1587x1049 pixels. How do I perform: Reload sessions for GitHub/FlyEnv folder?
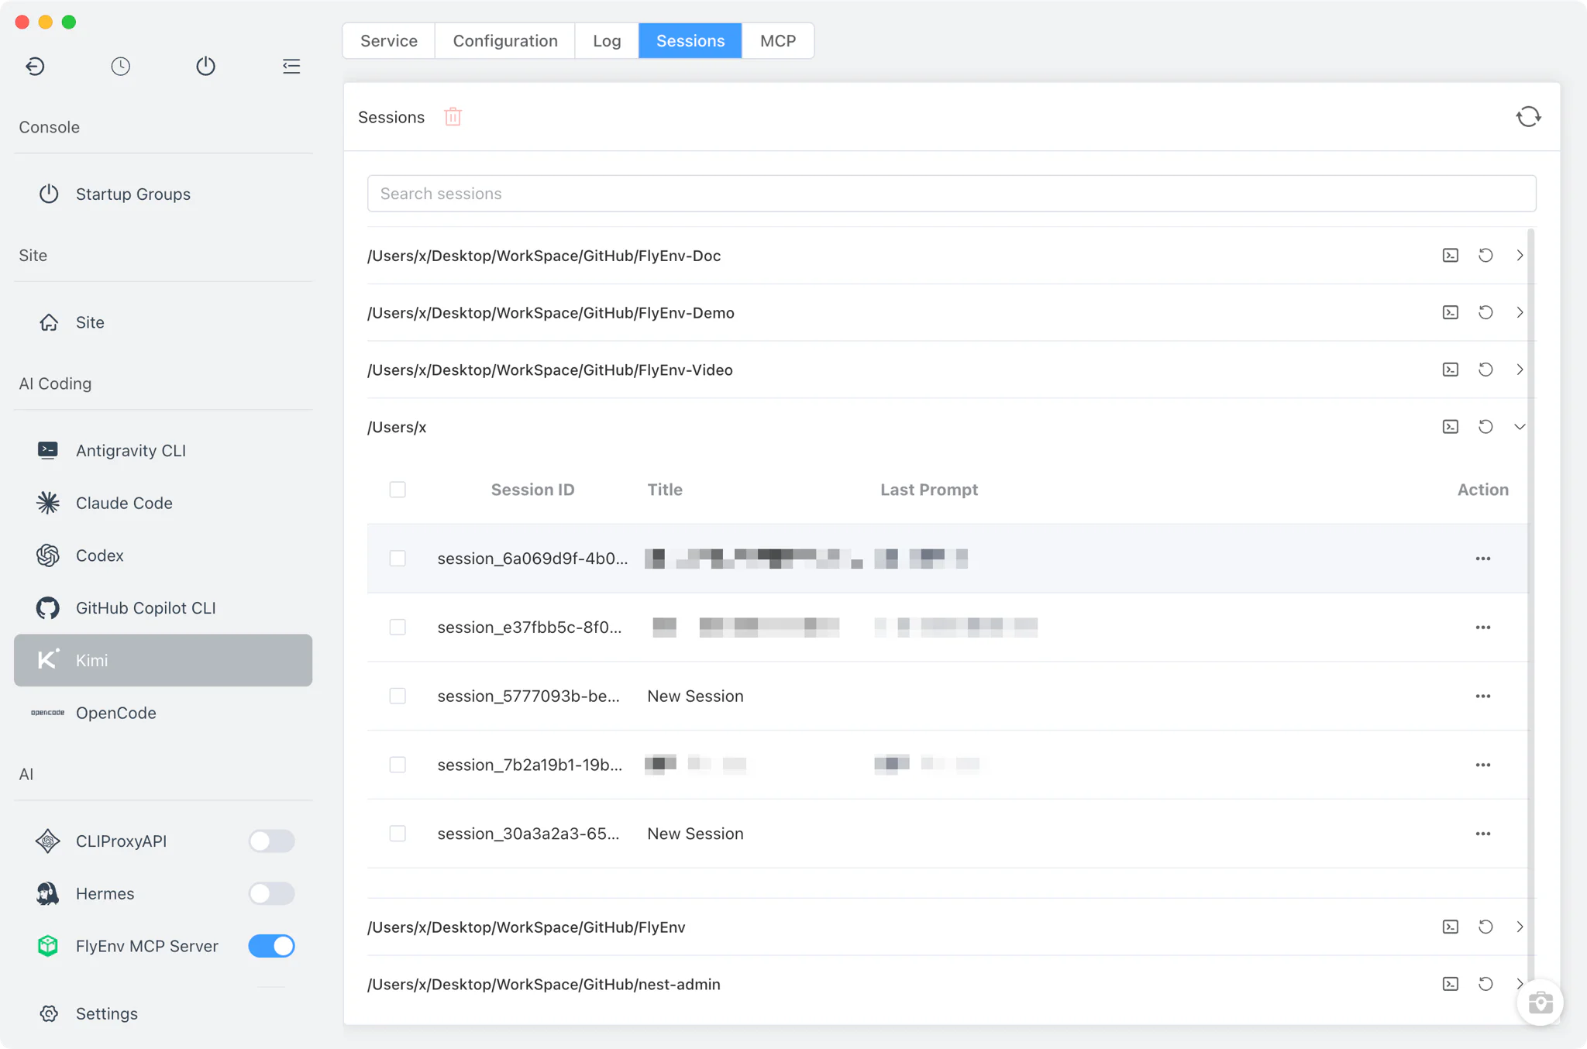pos(1485,927)
